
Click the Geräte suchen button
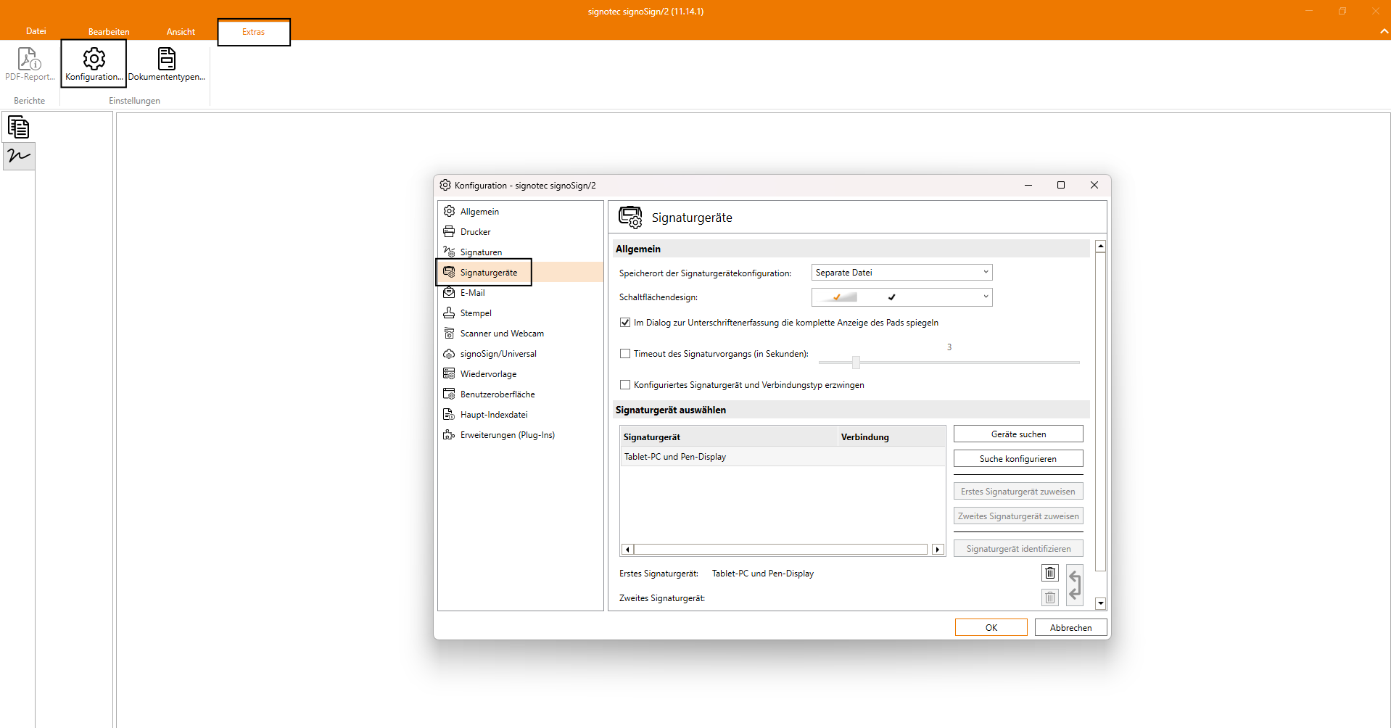point(1018,434)
